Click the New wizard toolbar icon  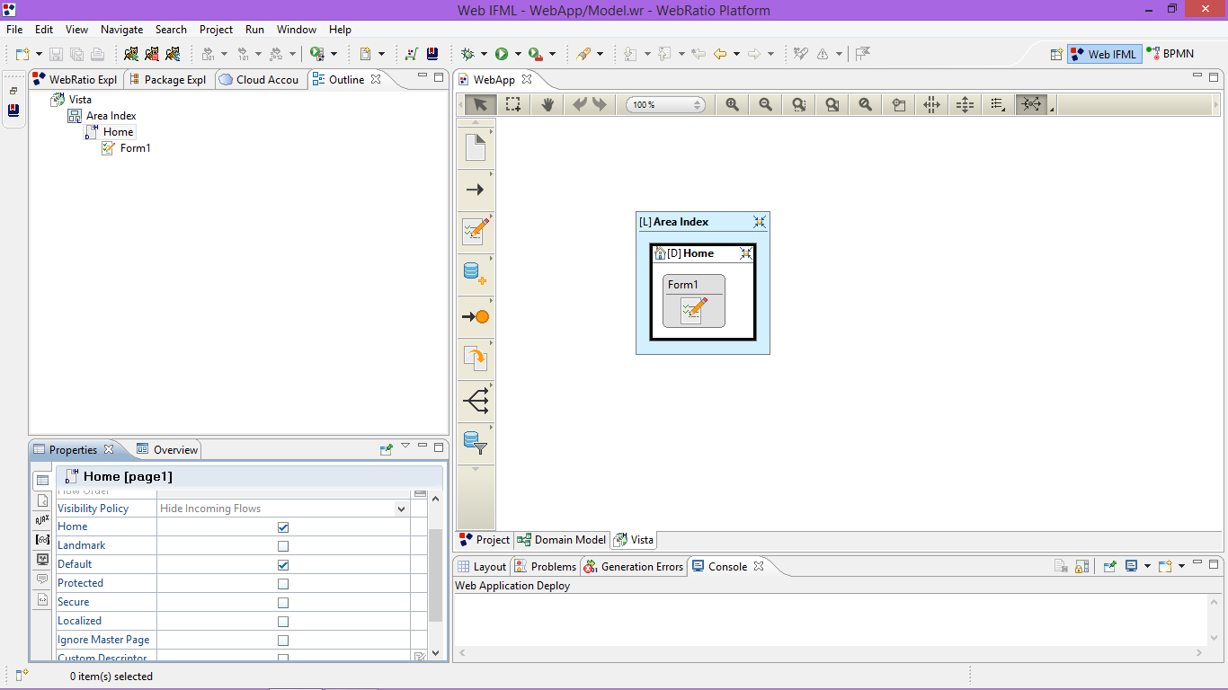tap(22, 54)
